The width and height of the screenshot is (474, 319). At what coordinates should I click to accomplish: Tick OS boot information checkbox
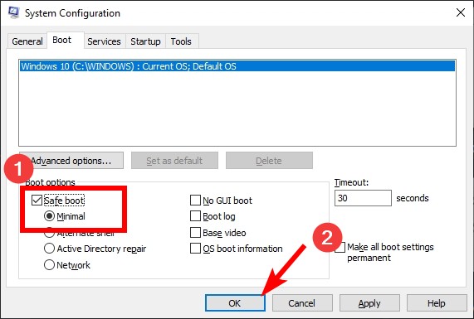[x=195, y=249]
